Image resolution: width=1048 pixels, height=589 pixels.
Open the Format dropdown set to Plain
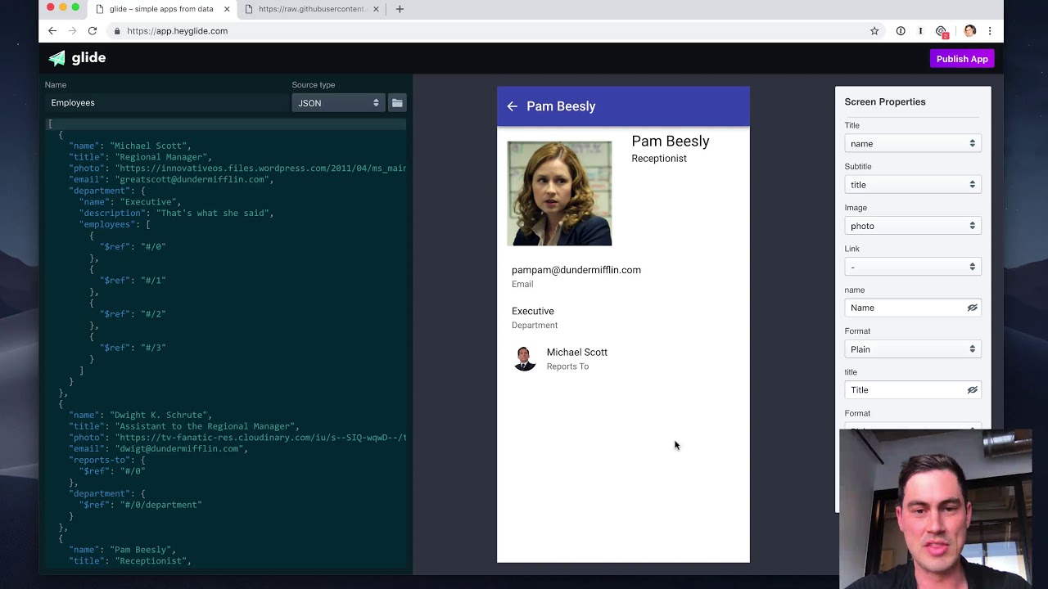(913, 349)
